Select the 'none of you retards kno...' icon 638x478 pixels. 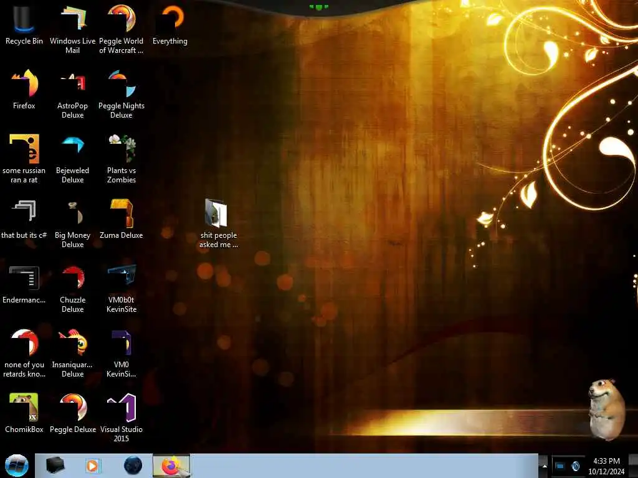tap(24, 354)
